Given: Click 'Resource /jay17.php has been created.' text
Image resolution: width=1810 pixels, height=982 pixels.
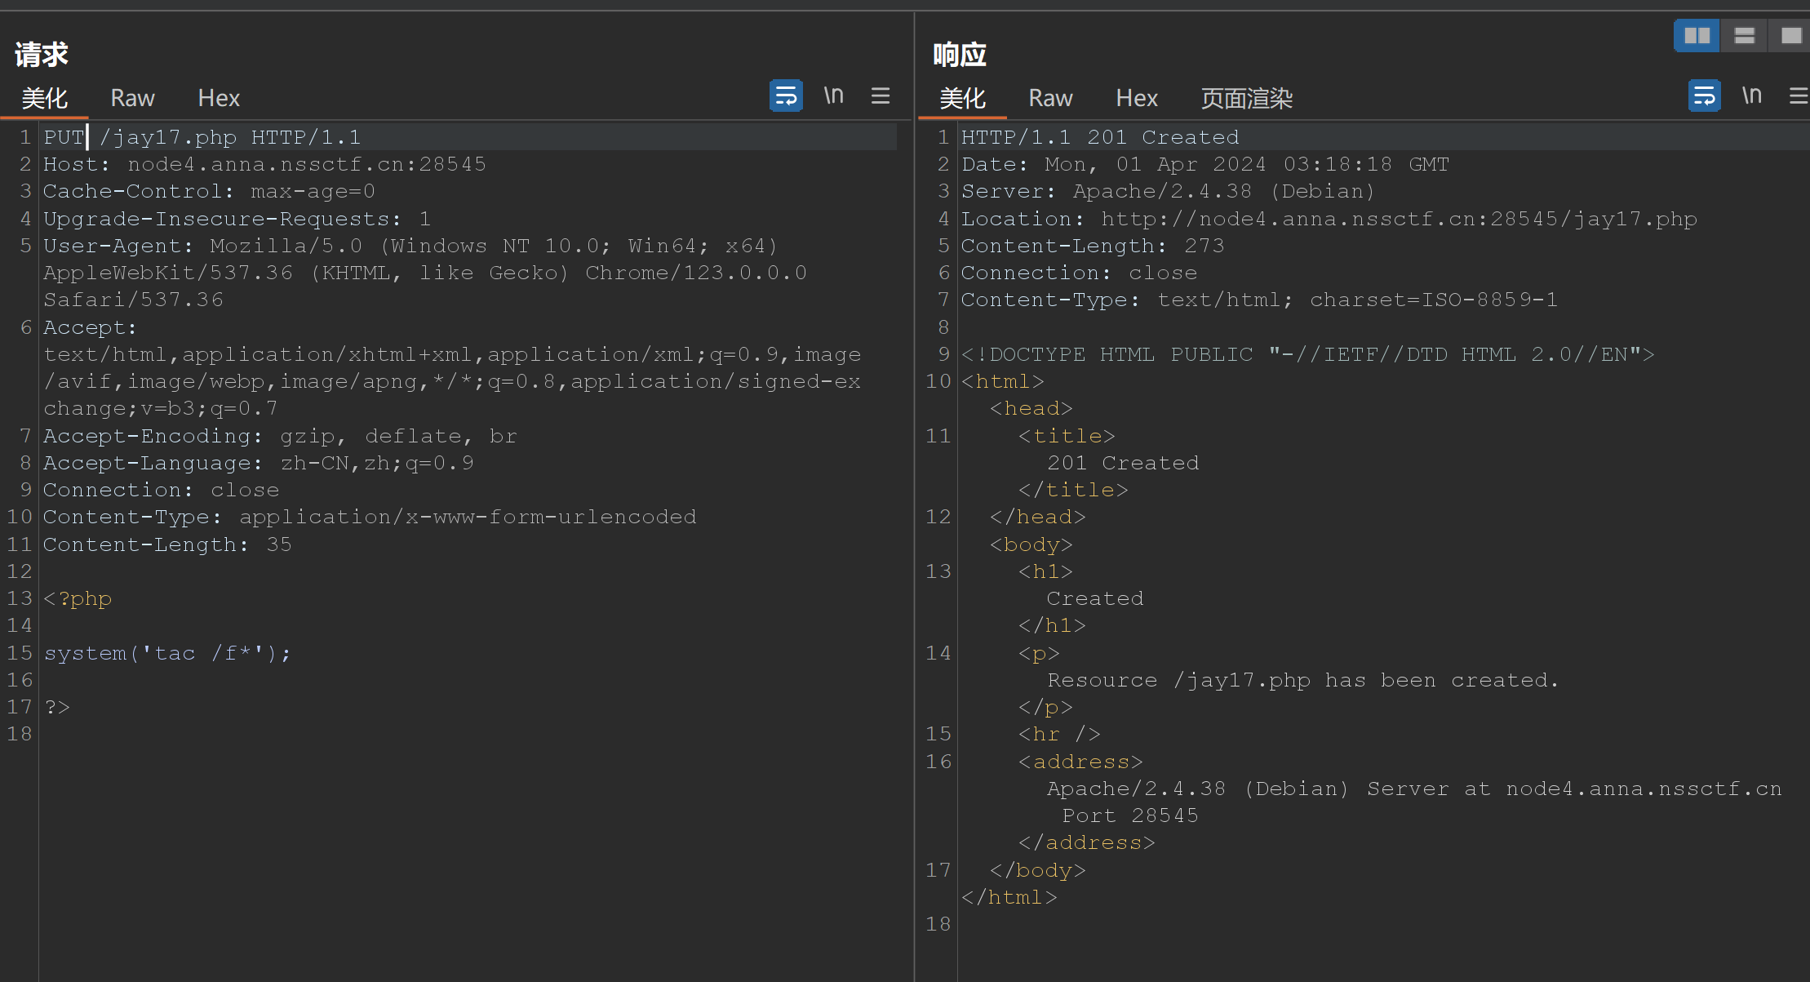Looking at the screenshot, I should (x=1303, y=680).
